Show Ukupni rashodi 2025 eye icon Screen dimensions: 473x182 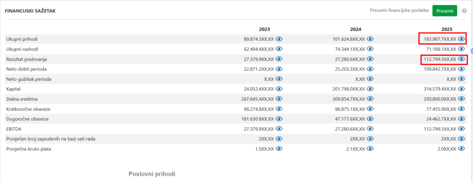[461, 49]
